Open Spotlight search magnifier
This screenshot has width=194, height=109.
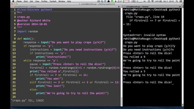tap(177, 1)
